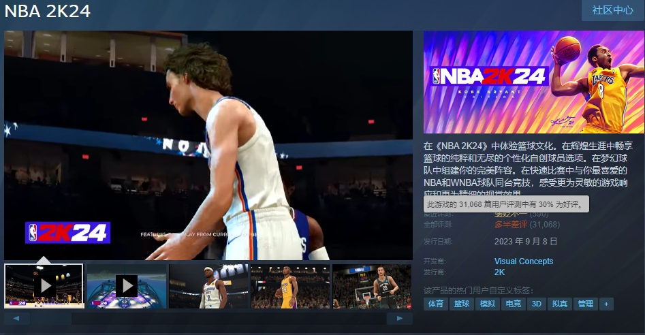Play the second trailer video thumbnail
The image size is (645, 335).
pos(126,286)
